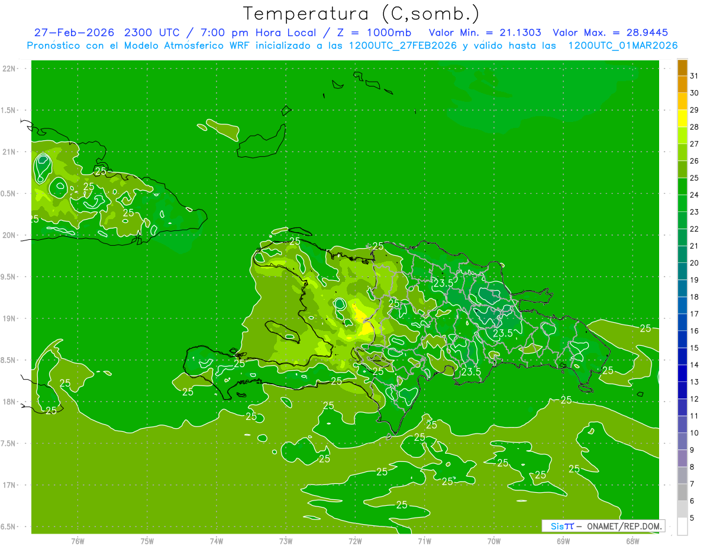
Task: Click the "22N" latitude axis label
Action: 9,69
